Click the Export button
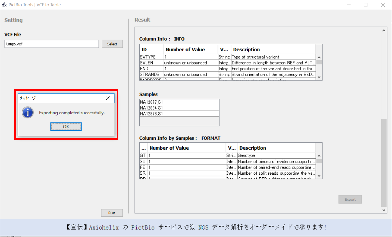 click(350, 199)
